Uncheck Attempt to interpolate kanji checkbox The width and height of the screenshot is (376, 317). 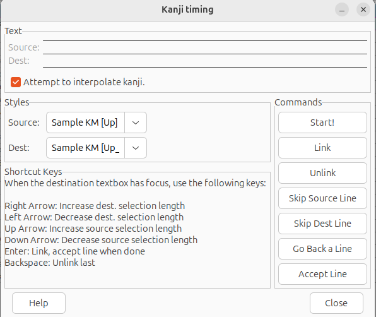(16, 82)
